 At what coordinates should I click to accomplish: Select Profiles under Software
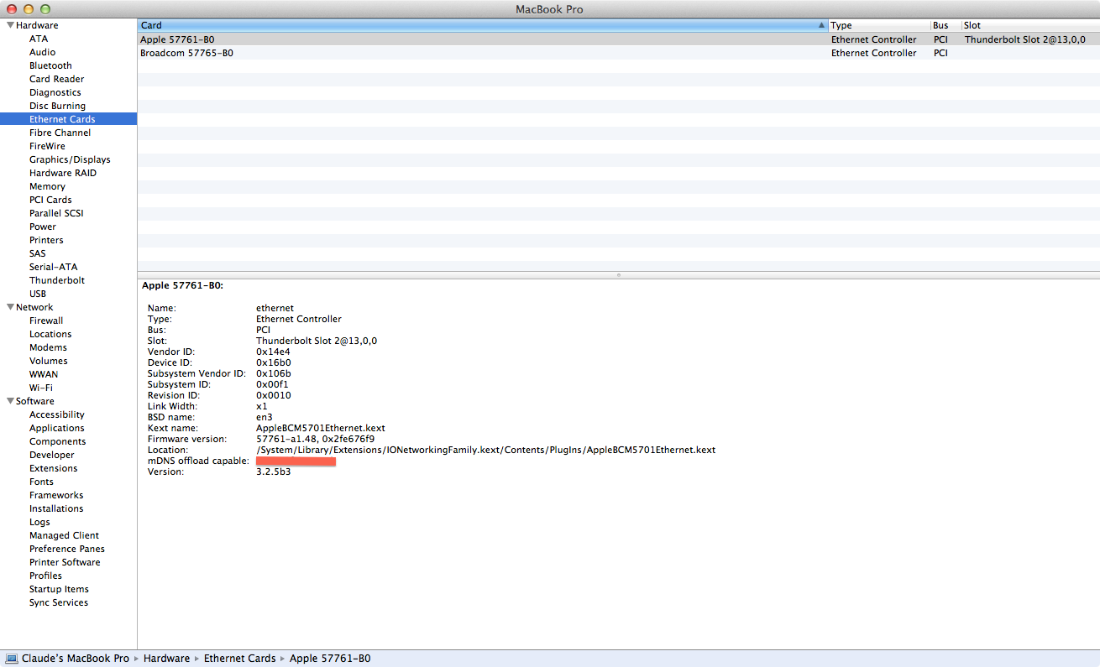tap(45, 576)
